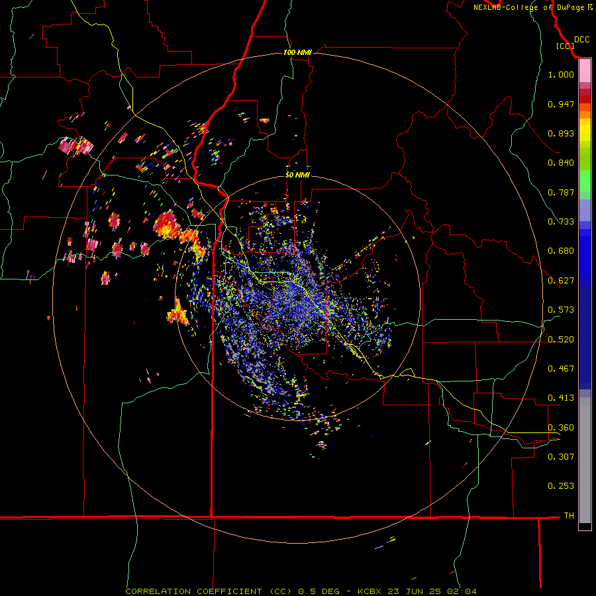The width and height of the screenshot is (596, 596).
Task: Select the 0.893 scale value
Action: [561, 133]
